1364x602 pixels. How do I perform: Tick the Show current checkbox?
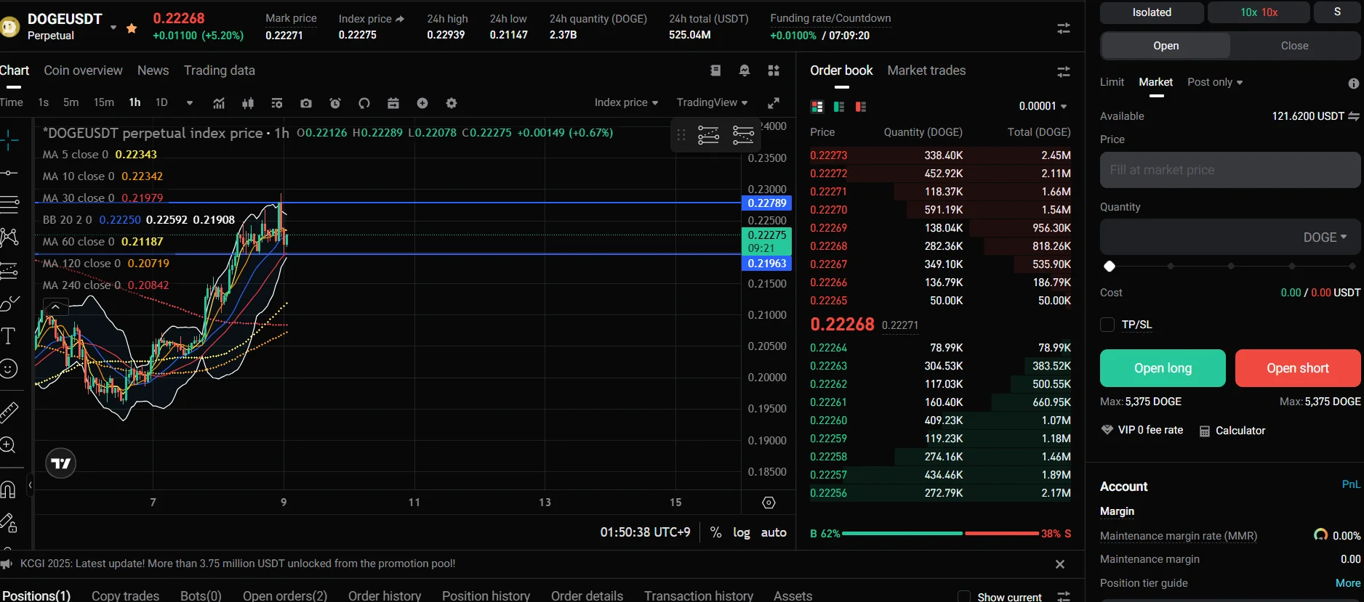(964, 597)
